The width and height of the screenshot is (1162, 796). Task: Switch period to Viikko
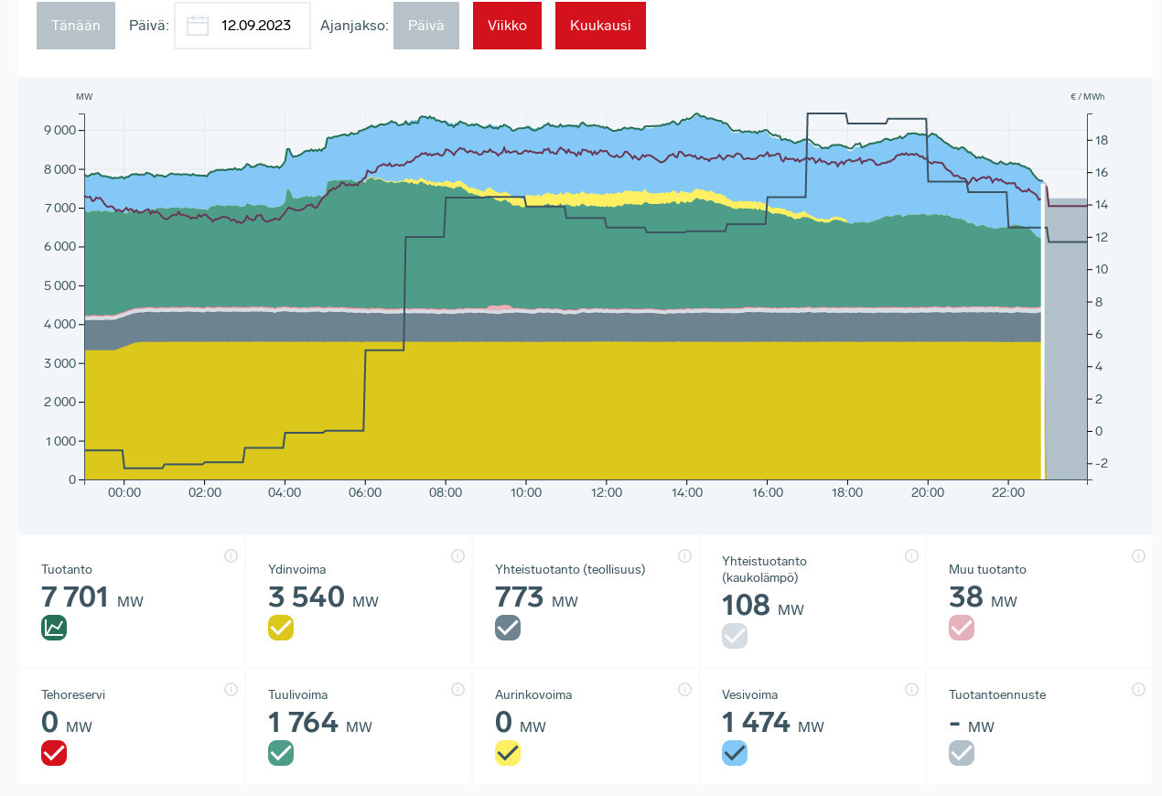tap(507, 26)
